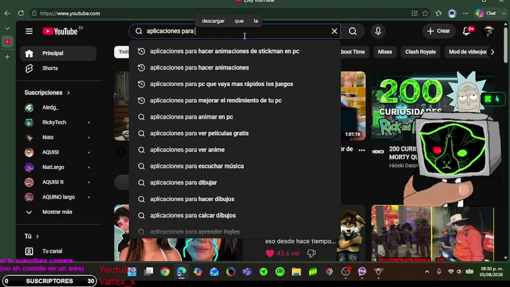This screenshot has height=287, width=510.
Task: Go to YouTube home via the logo
Action: coord(60,31)
